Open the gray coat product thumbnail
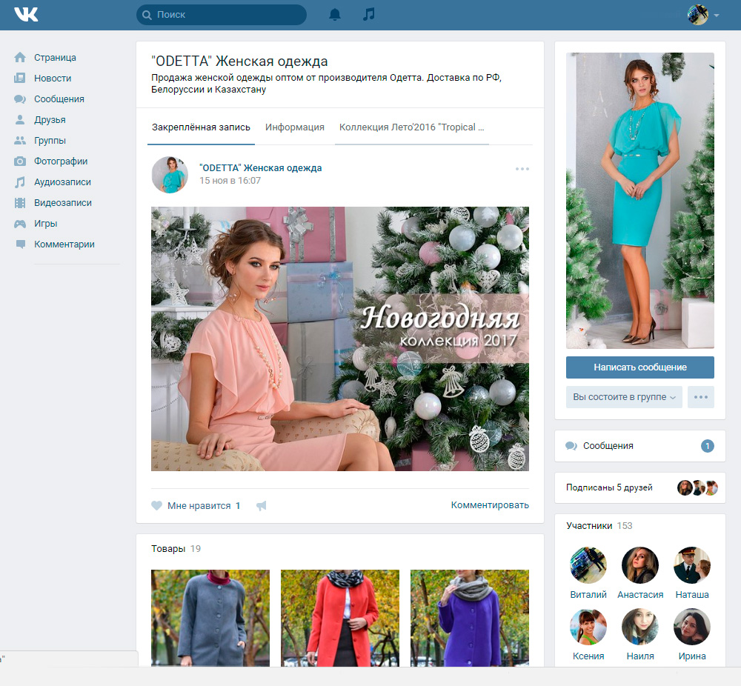The height and width of the screenshot is (686, 741). click(210, 618)
